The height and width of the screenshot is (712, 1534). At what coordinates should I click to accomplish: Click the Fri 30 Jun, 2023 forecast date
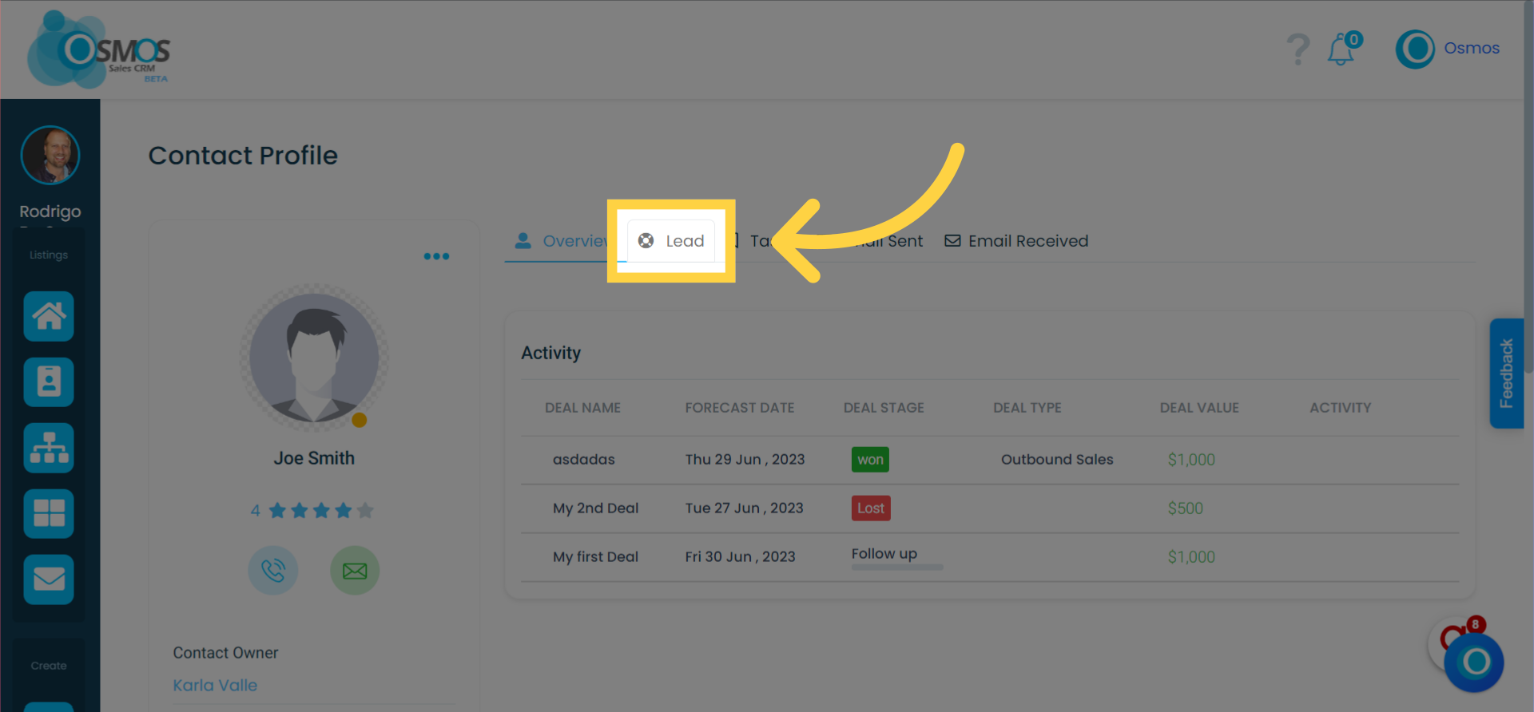click(740, 556)
